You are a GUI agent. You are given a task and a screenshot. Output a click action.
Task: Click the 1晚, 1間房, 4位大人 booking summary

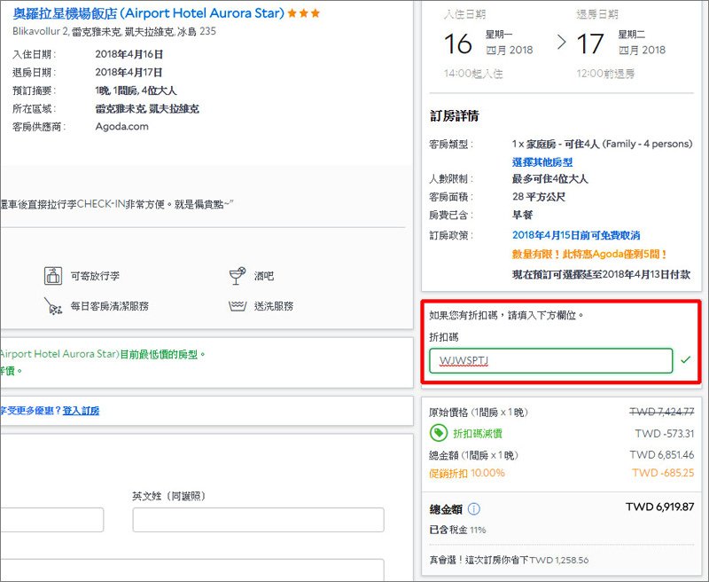pos(136,90)
